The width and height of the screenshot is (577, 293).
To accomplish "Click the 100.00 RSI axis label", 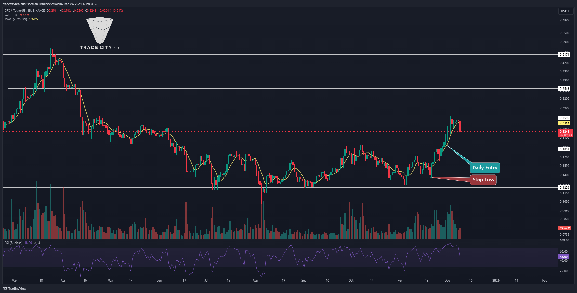I will 564,240.
